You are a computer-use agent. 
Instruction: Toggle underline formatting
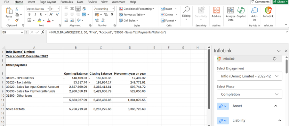point(41,14)
